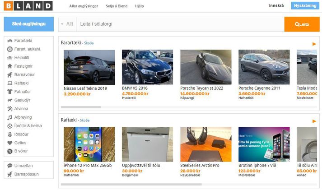Click the Farartæki horizontal scrollbar thumb
This screenshot has height=190, width=322.
pyautogui.click(x=81, y=107)
